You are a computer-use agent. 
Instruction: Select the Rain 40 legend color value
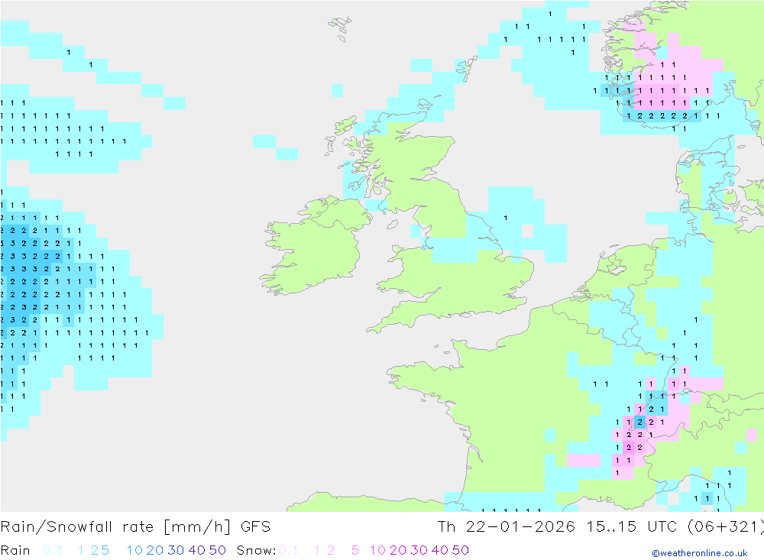[x=197, y=550]
